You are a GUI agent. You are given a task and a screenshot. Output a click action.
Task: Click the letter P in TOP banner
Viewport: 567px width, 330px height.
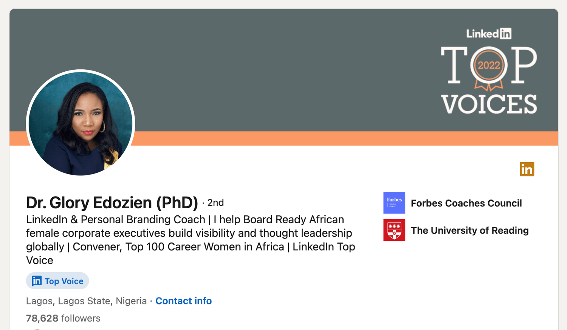[524, 65]
